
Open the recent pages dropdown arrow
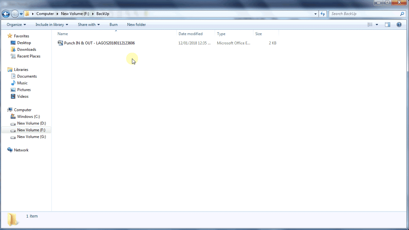tap(21, 14)
